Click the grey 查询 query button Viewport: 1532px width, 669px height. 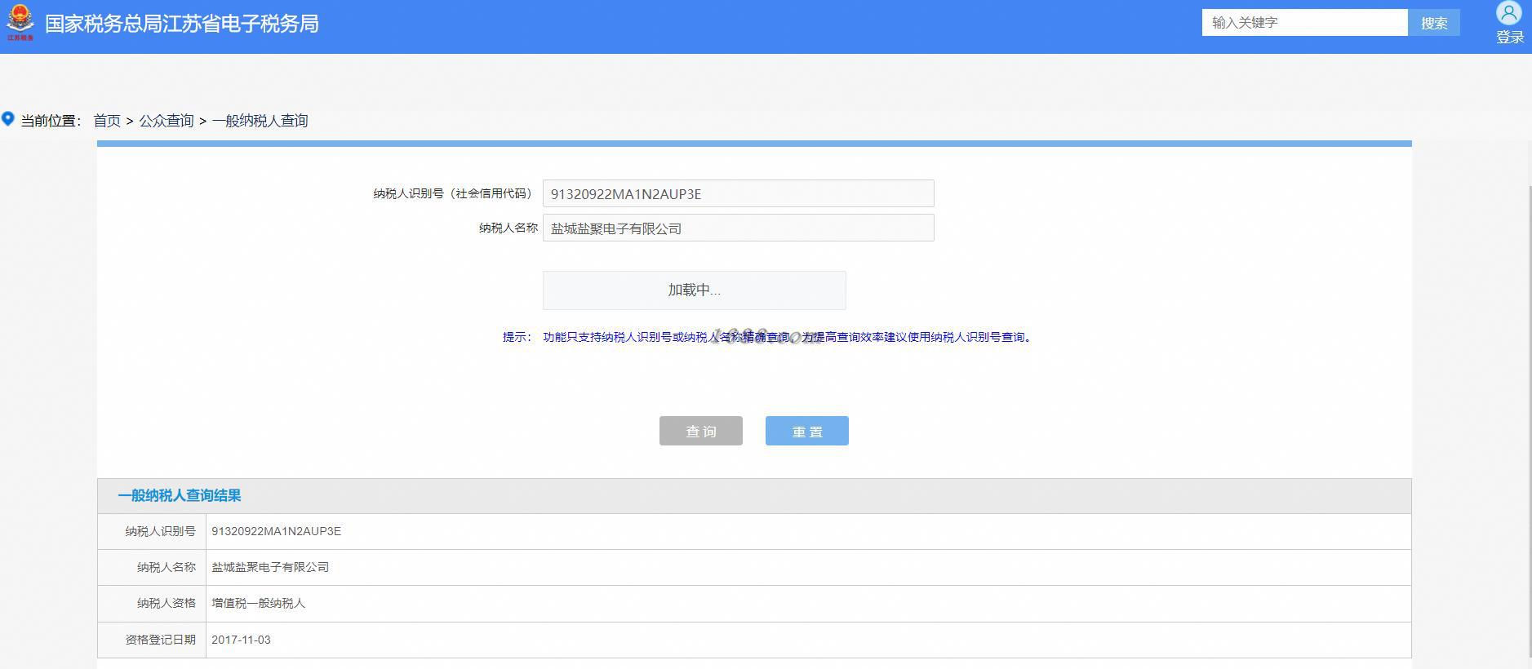(700, 431)
